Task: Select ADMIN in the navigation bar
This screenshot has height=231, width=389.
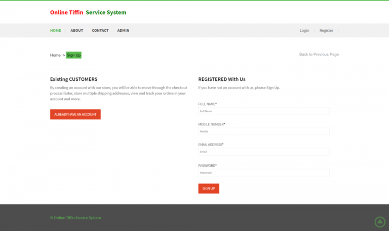Action: pos(123,30)
